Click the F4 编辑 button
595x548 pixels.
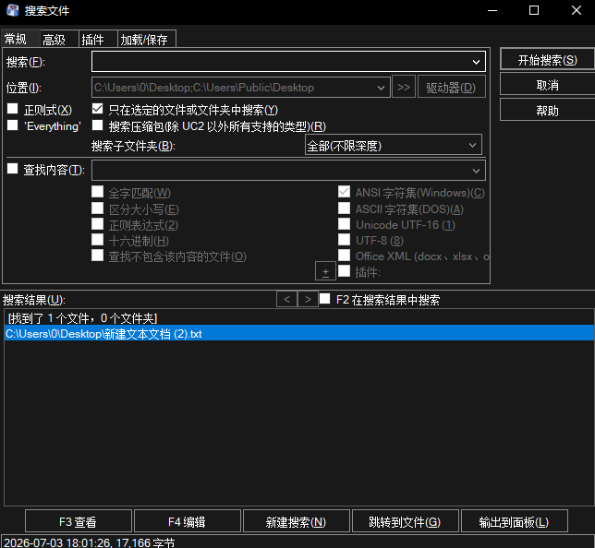pyautogui.click(x=187, y=521)
